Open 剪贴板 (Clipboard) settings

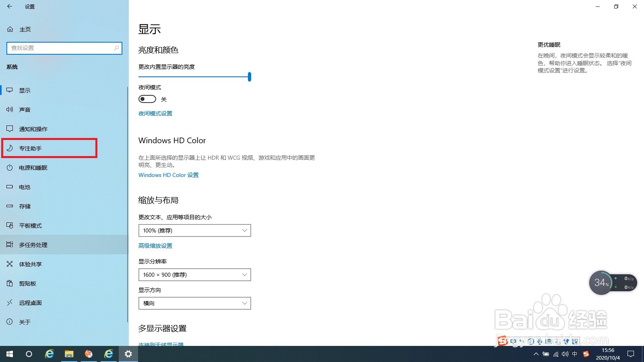tap(27, 283)
